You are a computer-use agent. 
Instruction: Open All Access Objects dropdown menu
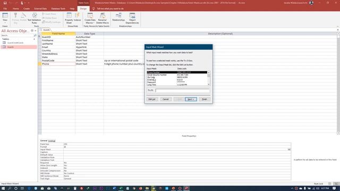pyautogui.click(x=32, y=31)
